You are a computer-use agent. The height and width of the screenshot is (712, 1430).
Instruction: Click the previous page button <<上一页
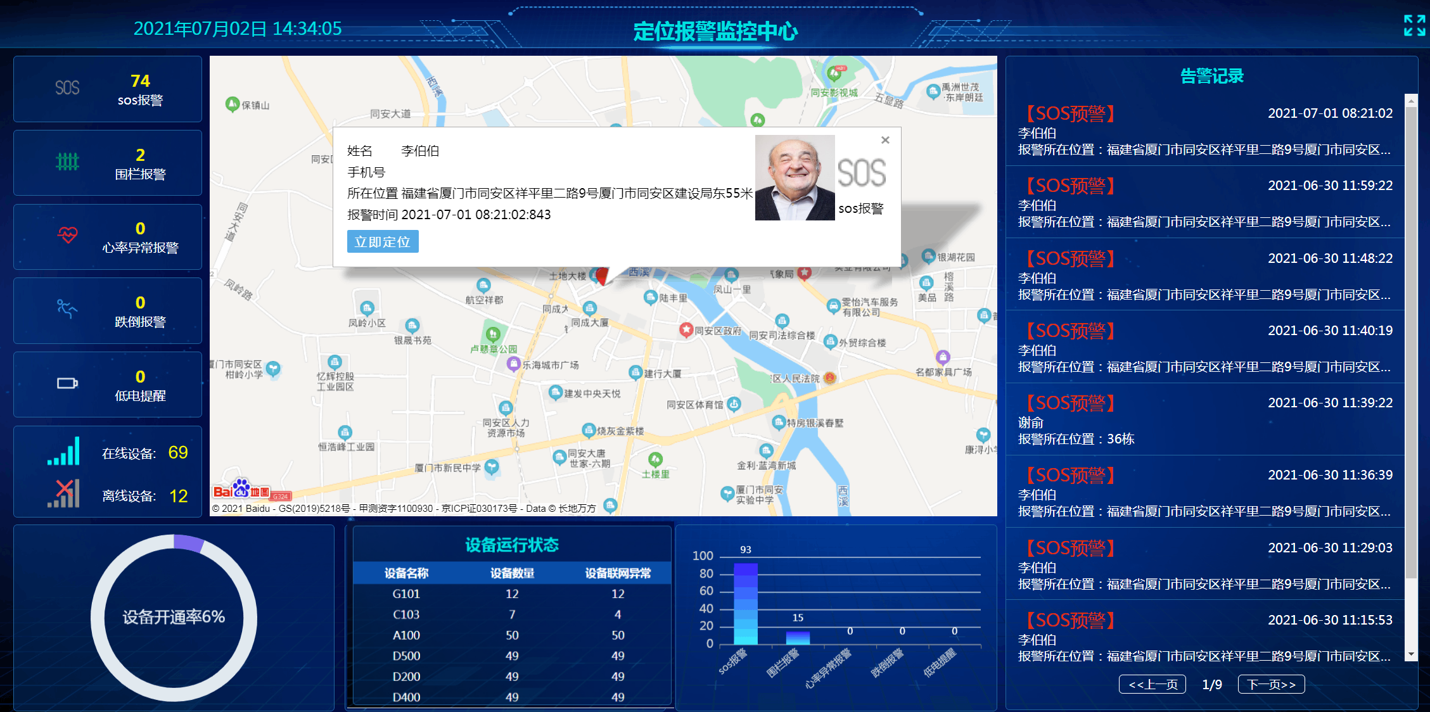pos(1152,684)
